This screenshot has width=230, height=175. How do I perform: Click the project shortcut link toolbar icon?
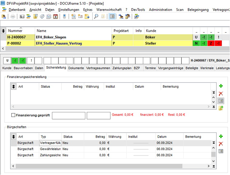point(137,16)
